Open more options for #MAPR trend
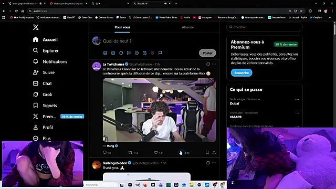336x189 pixels. click(x=297, y=113)
